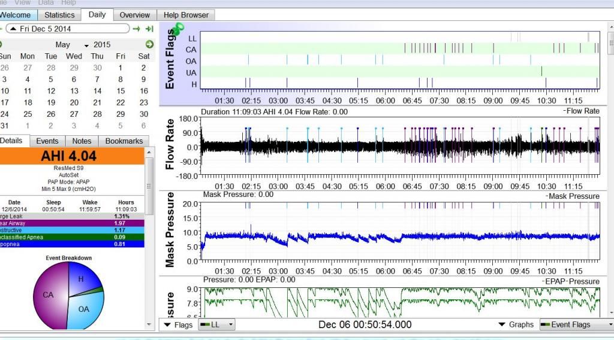Click the Hypopnea blue row

click(x=72, y=244)
